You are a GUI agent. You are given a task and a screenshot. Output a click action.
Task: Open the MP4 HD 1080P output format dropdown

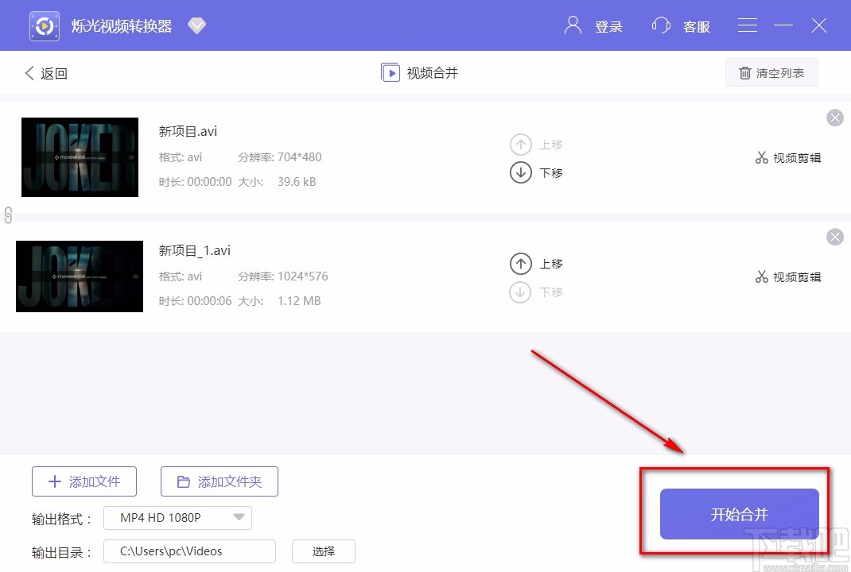pos(177,517)
